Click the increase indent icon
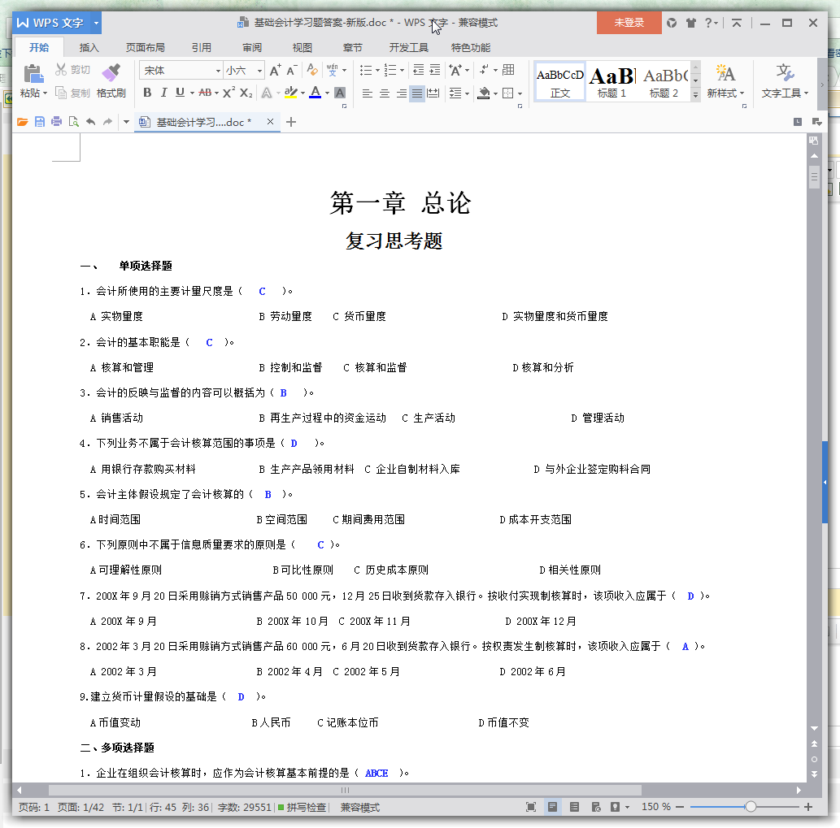The width and height of the screenshot is (840, 828). tap(435, 70)
